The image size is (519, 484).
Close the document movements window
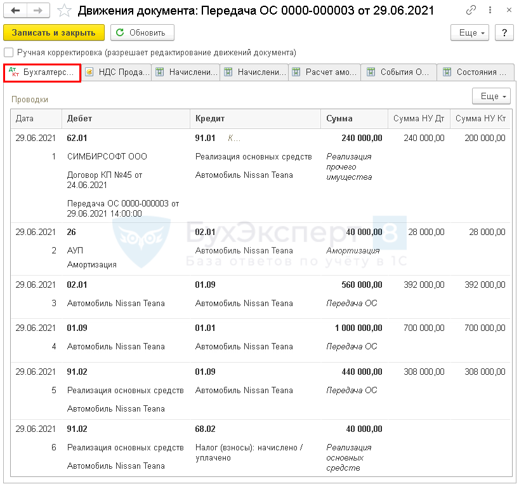coord(506,11)
